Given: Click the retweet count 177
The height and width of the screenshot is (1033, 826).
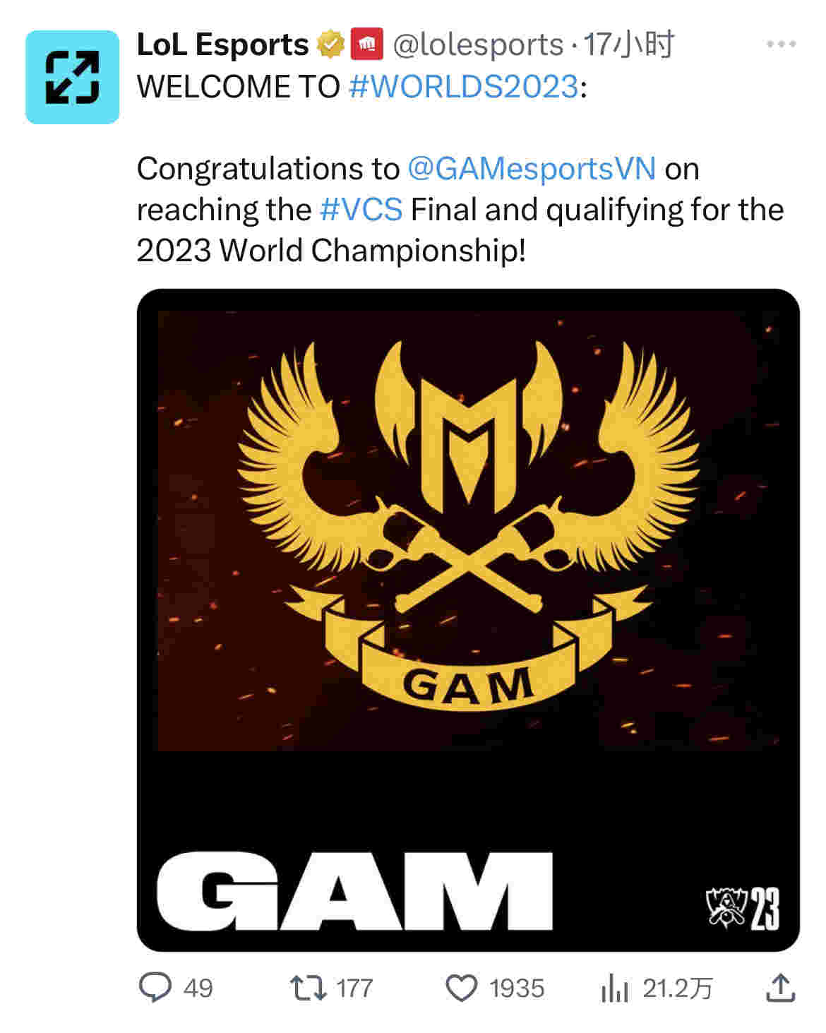Looking at the screenshot, I should [x=354, y=987].
